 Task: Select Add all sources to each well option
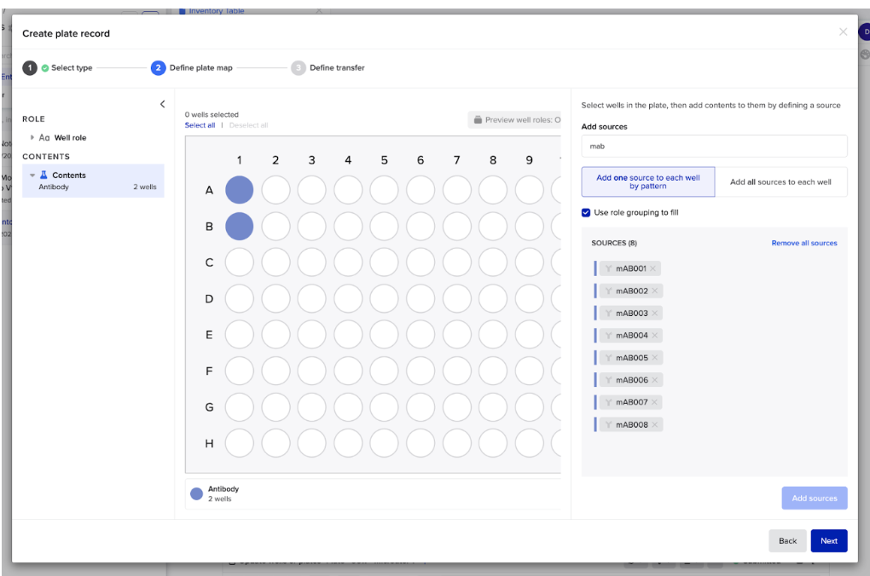[780, 181]
